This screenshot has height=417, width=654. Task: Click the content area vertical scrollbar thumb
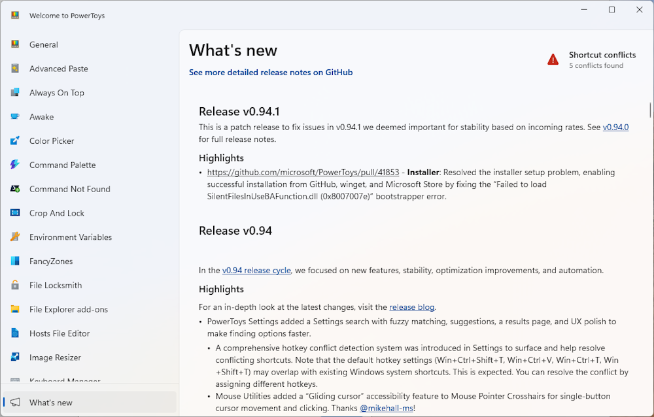pyautogui.click(x=650, y=110)
